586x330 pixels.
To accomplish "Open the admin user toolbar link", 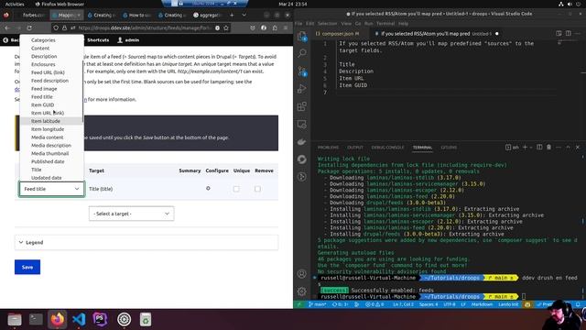I will click(128, 40).
